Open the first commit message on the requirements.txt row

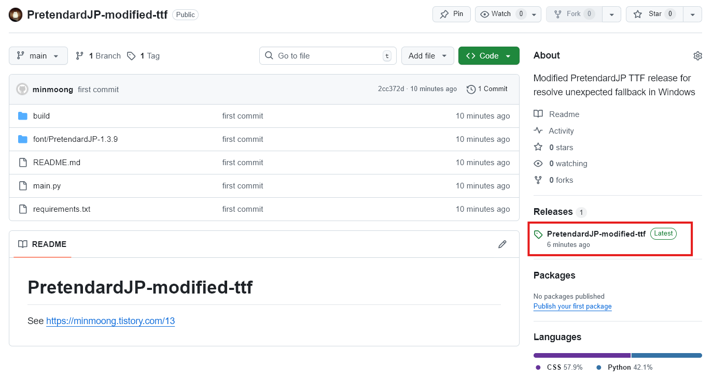coord(243,209)
